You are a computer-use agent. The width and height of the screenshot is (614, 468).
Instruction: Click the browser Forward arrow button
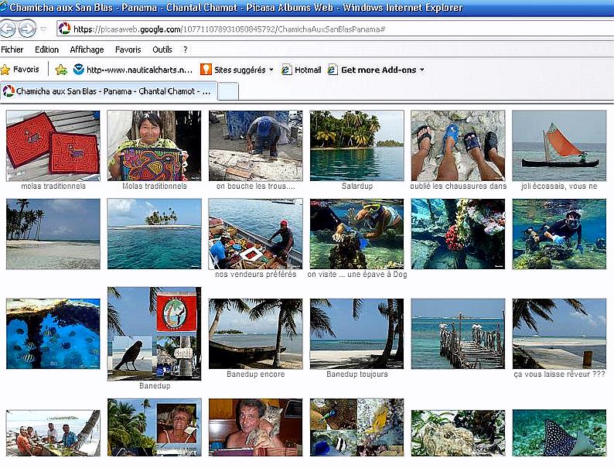(27, 29)
